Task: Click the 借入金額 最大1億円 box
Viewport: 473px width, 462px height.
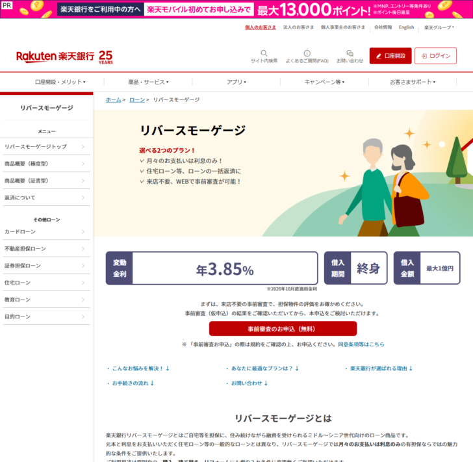Action: point(427,268)
